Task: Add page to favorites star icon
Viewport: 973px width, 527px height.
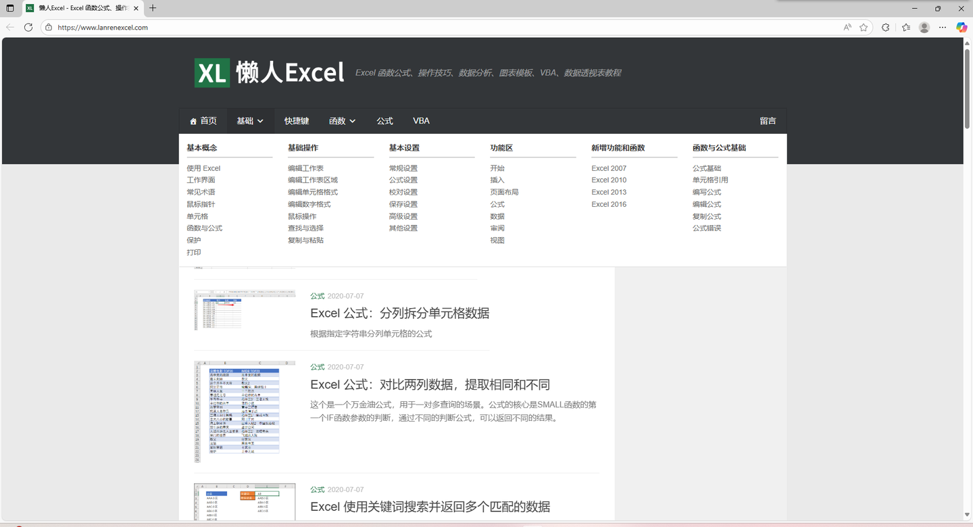Action: tap(864, 28)
